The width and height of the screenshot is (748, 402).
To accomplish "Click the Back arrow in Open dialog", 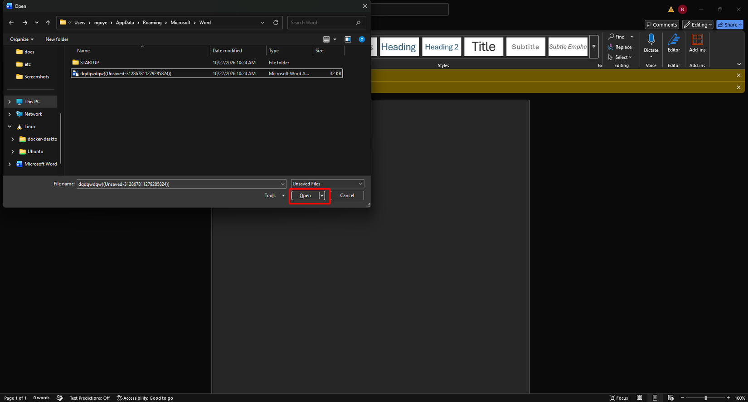I will pos(11,23).
